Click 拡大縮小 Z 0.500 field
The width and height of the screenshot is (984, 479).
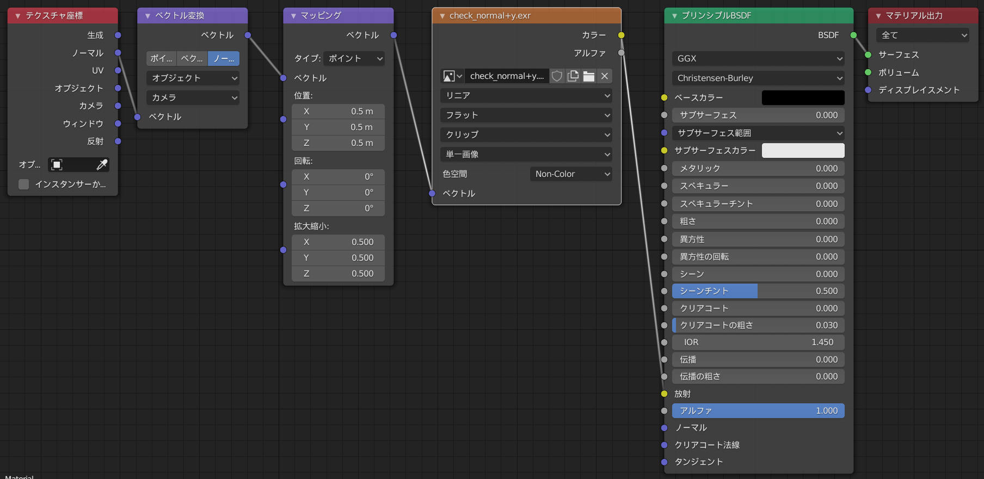point(338,273)
